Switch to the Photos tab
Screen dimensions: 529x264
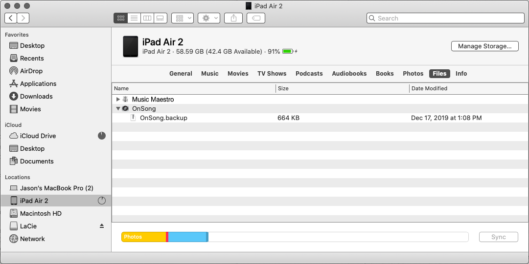pyautogui.click(x=413, y=74)
